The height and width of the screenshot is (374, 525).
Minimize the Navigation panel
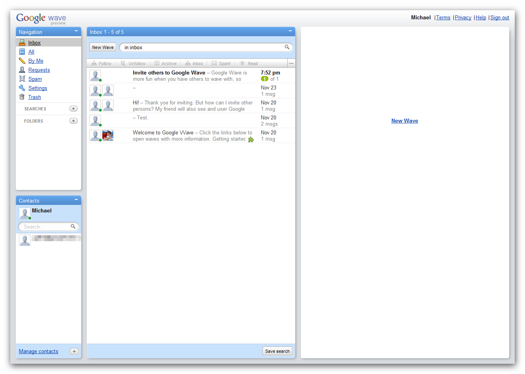[x=76, y=31]
